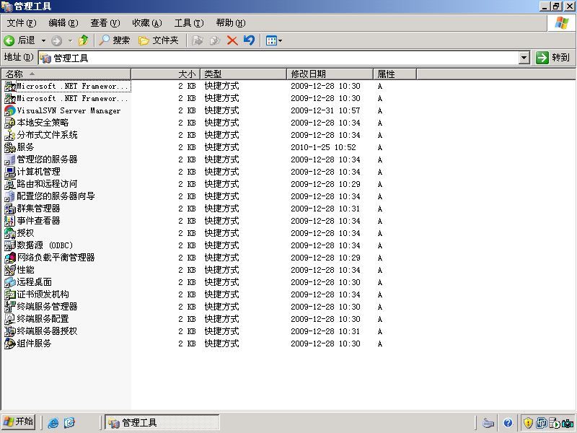577x433 pixels.
Task: Toggle the 文件夹 folders pane
Action: coord(158,40)
